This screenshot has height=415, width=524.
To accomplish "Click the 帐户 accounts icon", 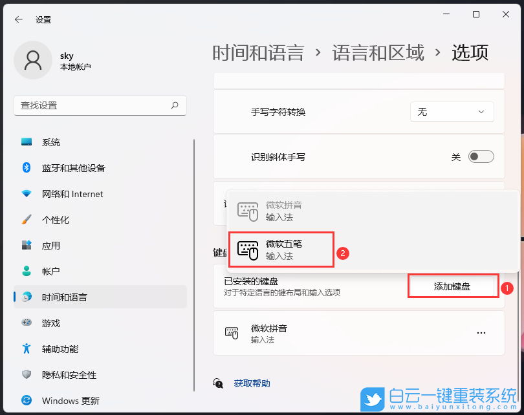I will 26,271.
